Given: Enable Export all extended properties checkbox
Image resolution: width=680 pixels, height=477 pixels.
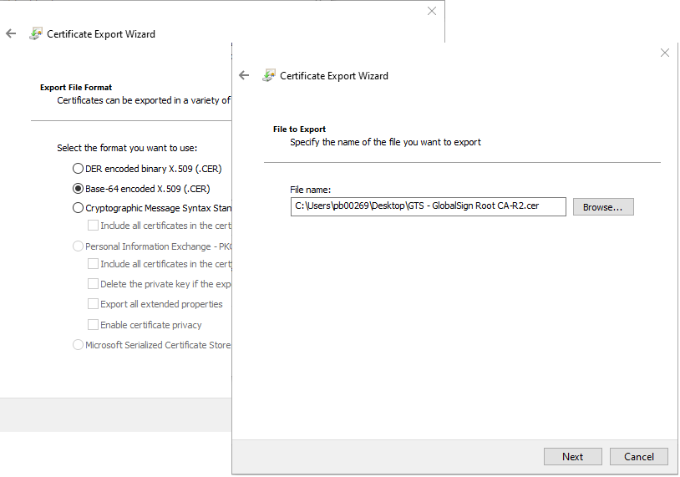Looking at the screenshot, I should (x=94, y=304).
